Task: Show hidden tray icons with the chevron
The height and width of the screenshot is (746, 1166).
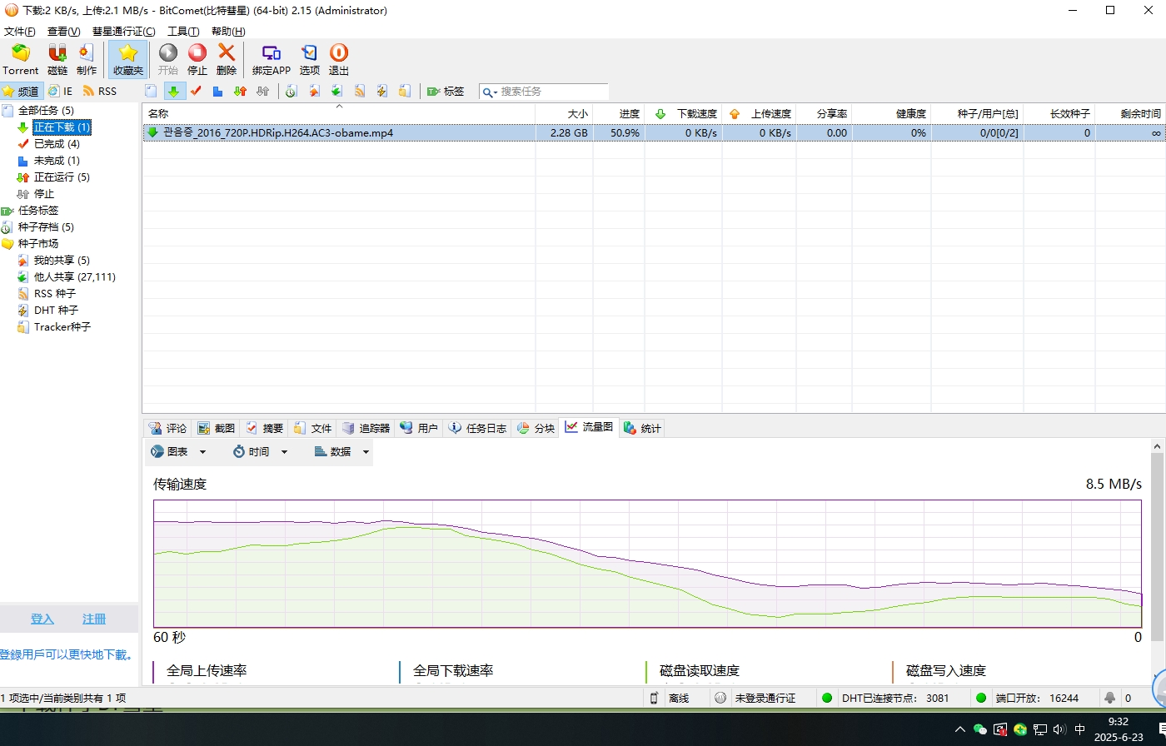Action: tap(960, 729)
